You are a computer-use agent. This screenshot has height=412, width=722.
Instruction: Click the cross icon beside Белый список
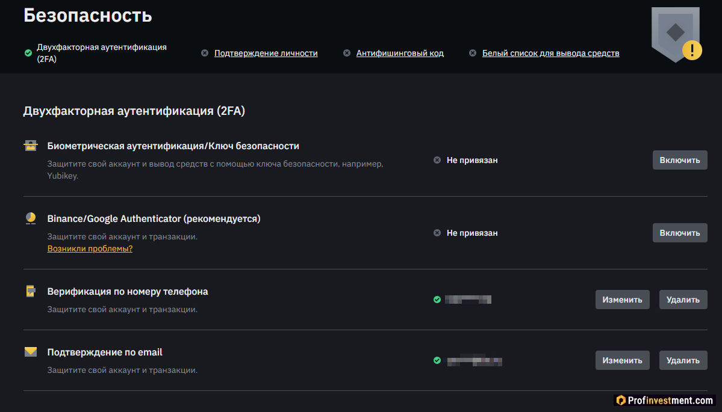[x=473, y=53]
